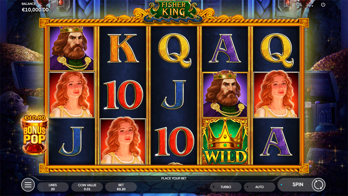The image size is (348, 196).
Task: Toggle Turbo mode
Action: (226, 187)
